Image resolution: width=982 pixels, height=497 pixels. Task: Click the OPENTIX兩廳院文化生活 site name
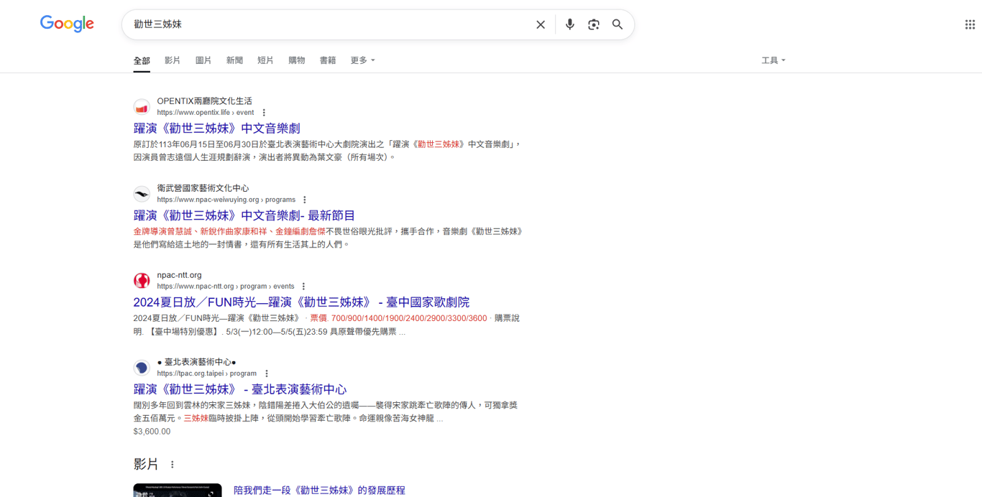click(x=205, y=101)
